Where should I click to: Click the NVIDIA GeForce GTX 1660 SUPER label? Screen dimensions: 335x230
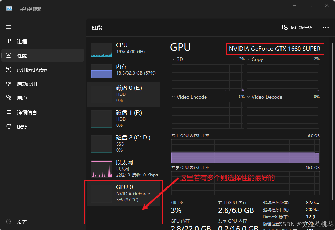coord(274,49)
